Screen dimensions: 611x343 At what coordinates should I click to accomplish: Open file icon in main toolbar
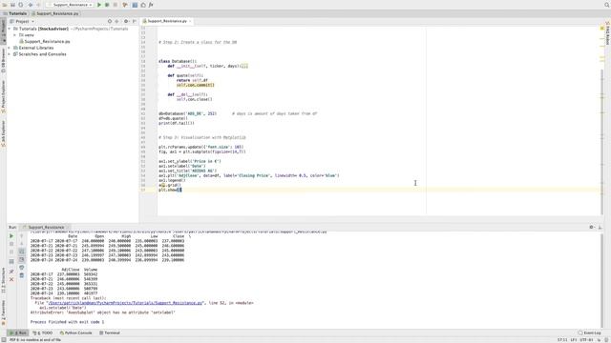[5, 5]
